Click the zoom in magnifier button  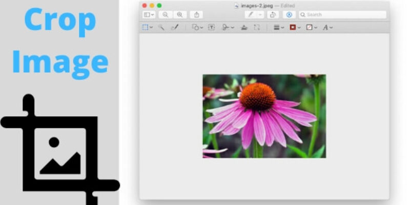(180, 15)
